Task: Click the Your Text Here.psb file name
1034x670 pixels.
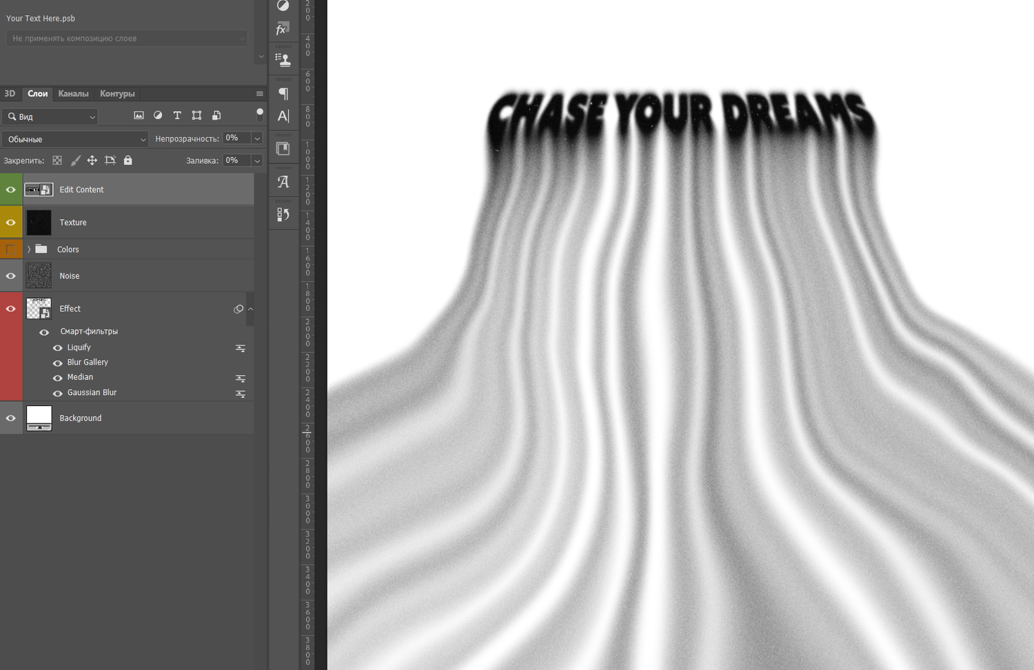Action: click(41, 19)
